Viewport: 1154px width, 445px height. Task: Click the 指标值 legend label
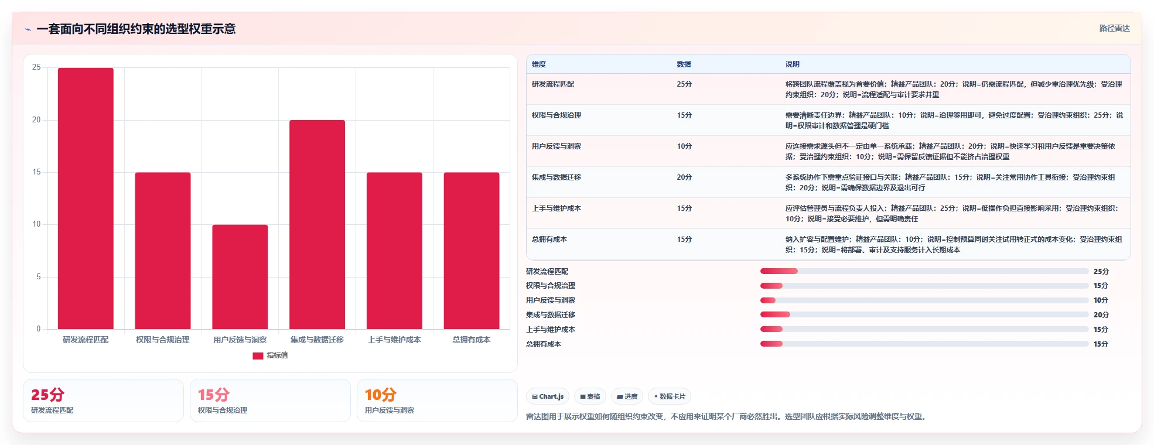pyautogui.click(x=277, y=355)
